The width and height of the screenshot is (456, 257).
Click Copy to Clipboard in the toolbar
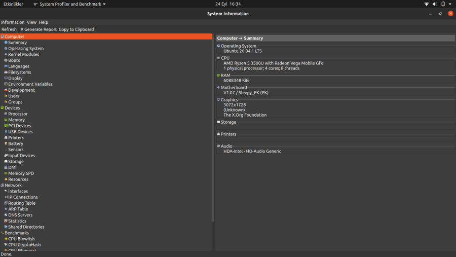click(x=76, y=29)
